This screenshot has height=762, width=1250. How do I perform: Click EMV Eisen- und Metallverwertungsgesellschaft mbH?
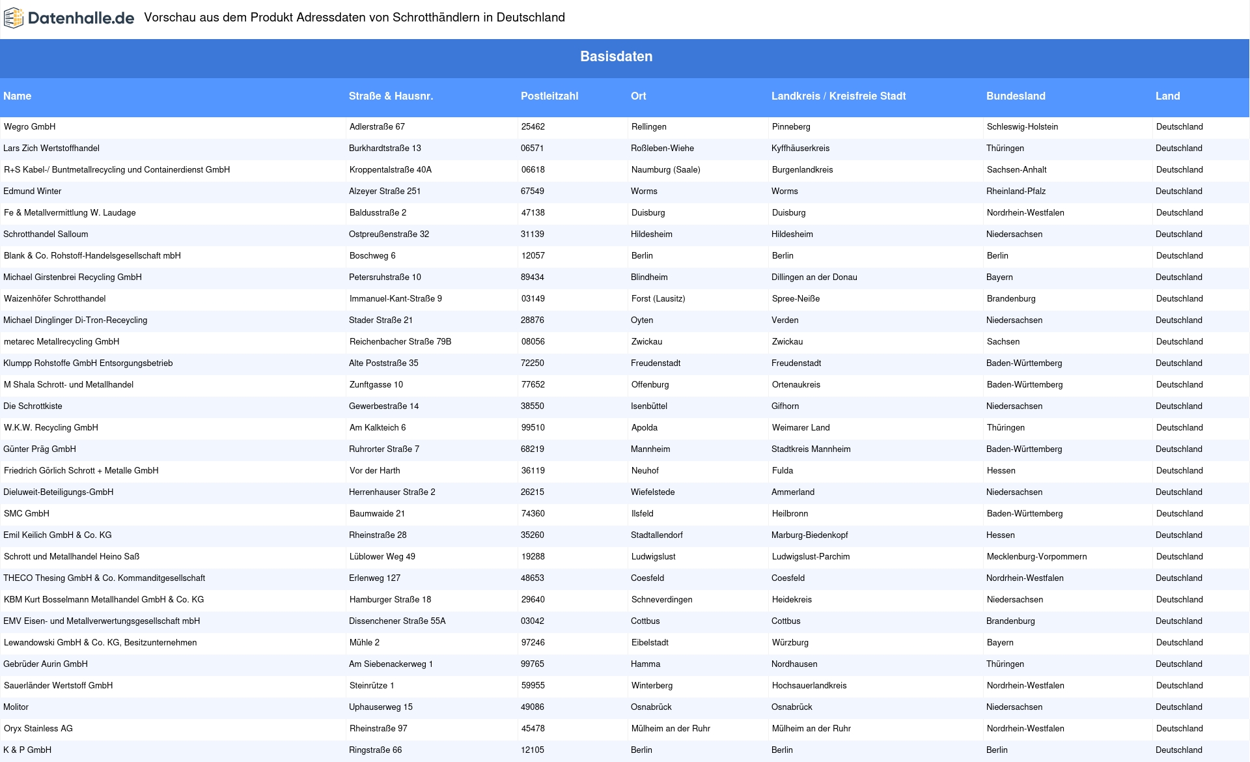[102, 621]
